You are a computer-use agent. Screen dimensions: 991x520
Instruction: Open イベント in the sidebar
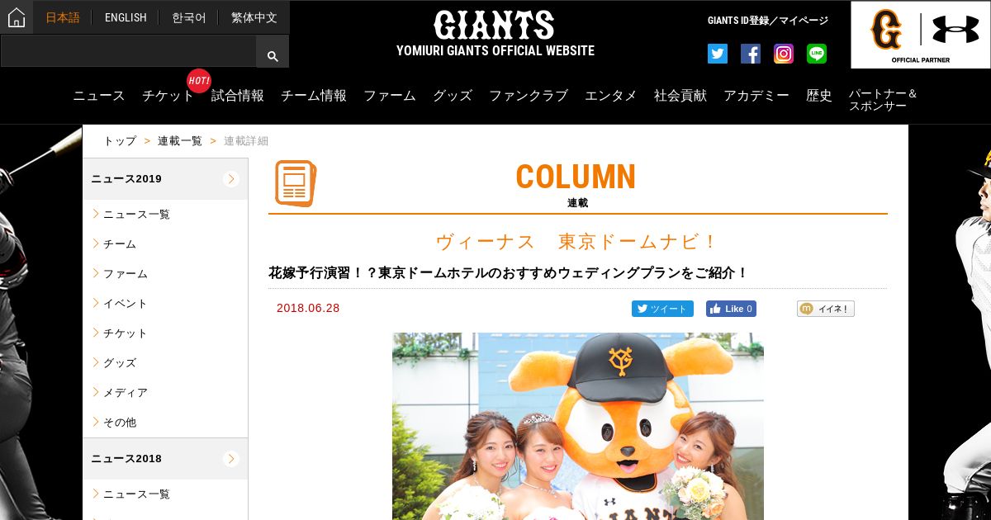tap(126, 303)
